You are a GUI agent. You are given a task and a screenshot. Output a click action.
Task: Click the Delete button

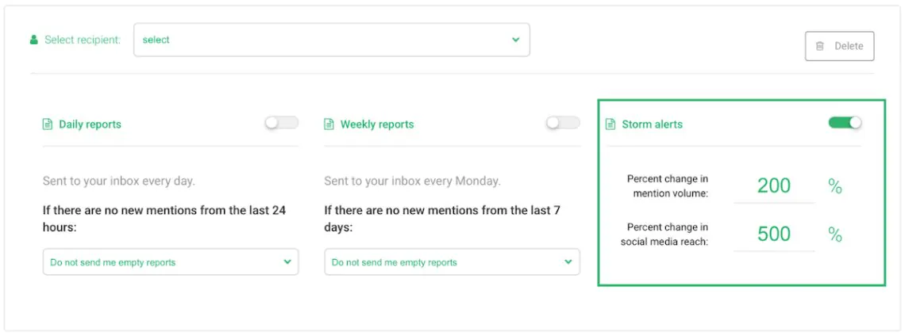click(x=840, y=46)
